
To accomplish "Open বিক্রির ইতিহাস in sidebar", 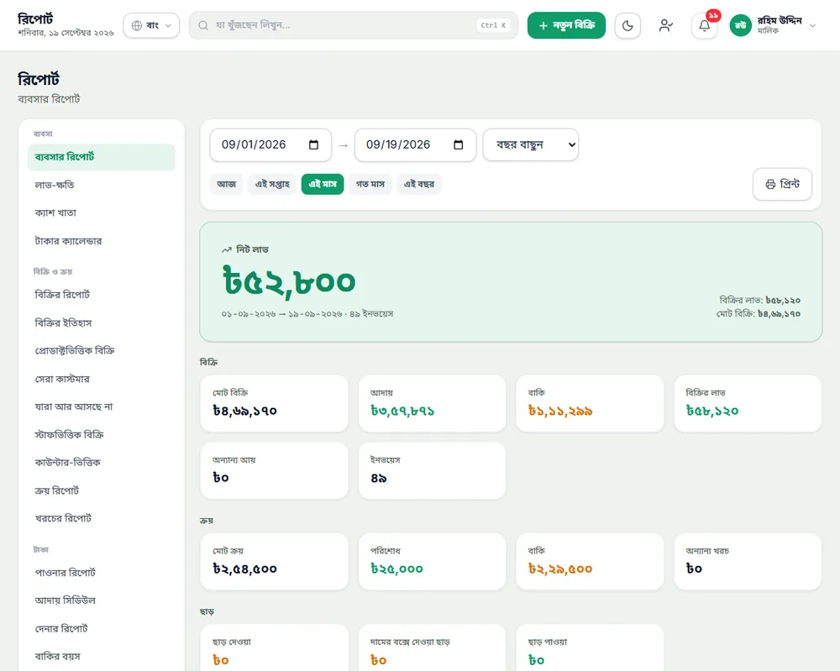I will pos(102,323).
